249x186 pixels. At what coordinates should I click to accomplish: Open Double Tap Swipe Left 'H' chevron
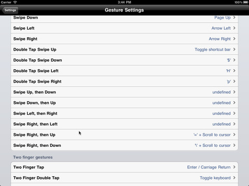pos(234,71)
